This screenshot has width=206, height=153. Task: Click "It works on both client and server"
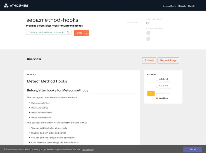tap(48, 133)
